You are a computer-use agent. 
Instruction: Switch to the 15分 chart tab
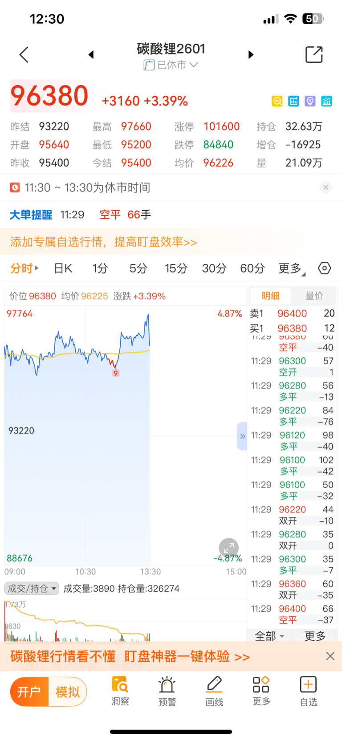(176, 268)
